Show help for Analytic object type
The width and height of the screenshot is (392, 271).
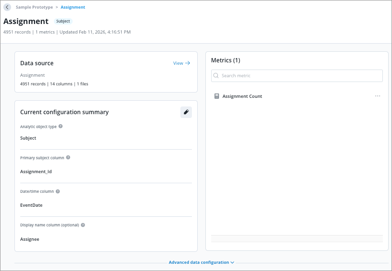[x=61, y=127]
